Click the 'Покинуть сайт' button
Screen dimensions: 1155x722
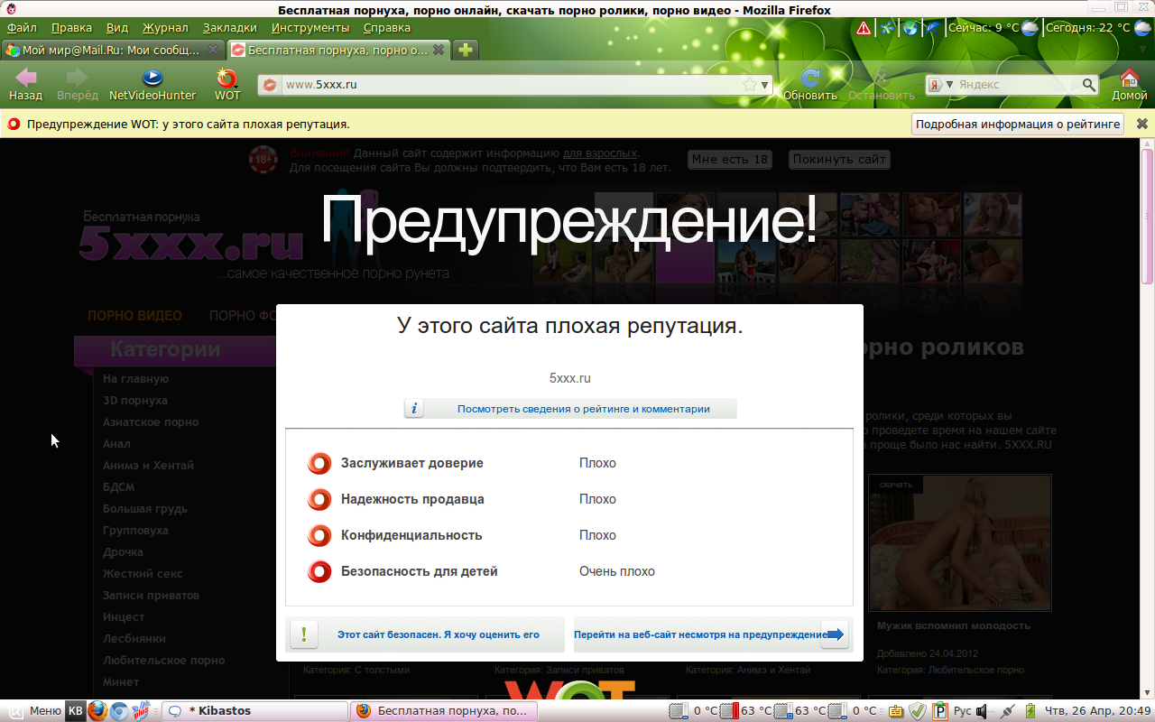tap(839, 160)
